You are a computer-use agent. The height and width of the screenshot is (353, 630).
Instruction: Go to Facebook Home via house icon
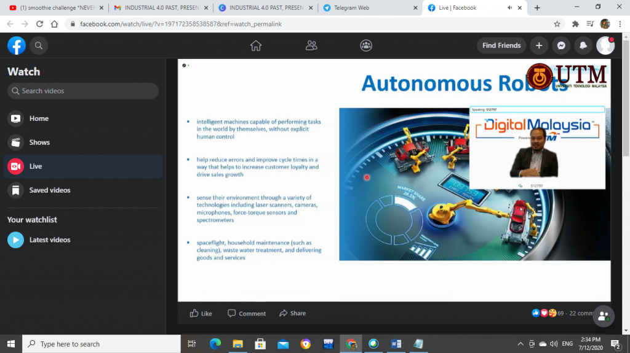(x=256, y=45)
